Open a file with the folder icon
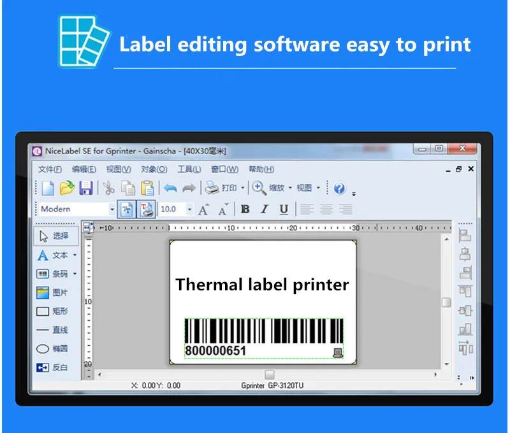Viewport: 510px width, 433px height. coord(67,188)
